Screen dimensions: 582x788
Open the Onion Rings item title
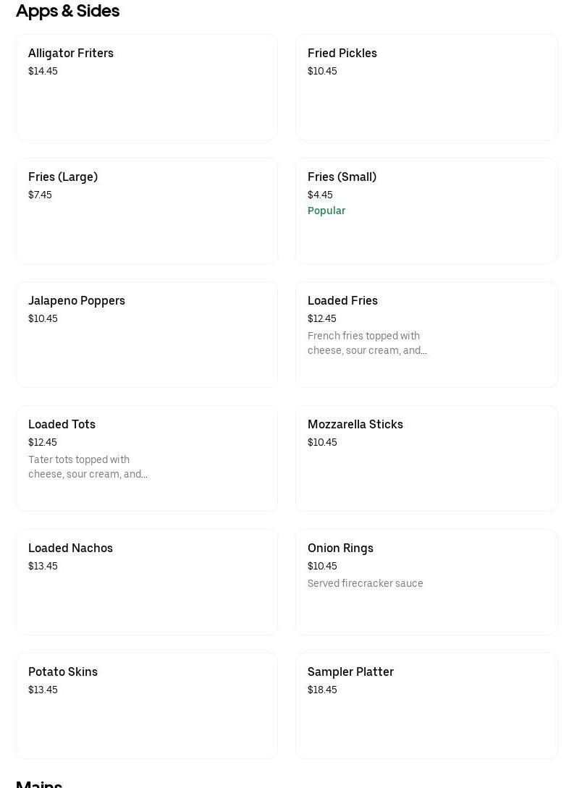[x=340, y=548]
